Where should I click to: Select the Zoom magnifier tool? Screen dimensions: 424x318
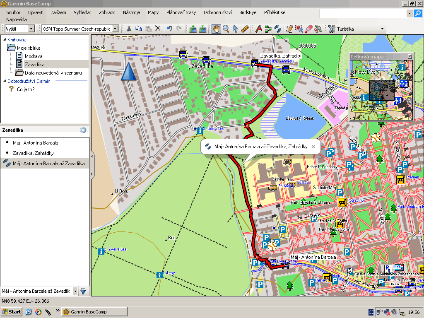tap(226, 29)
